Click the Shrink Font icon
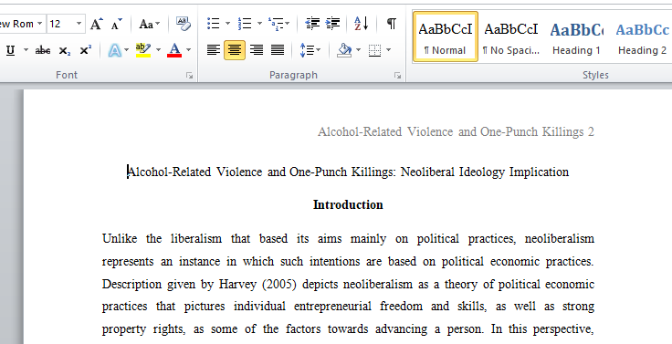This screenshot has height=344, width=672. pyautogui.click(x=116, y=24)
